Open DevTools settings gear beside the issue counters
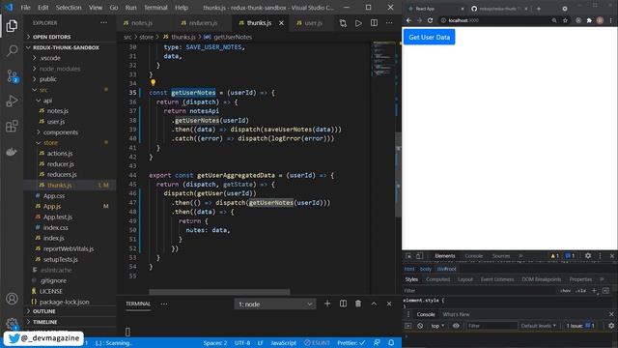The height and width of the screenshot is (348, 618). click(x=588, y=256)
